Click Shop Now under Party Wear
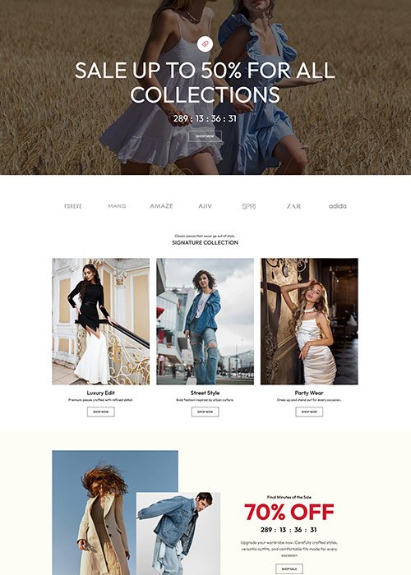Viewport: 411px width, 575px height. coord(309,412)
